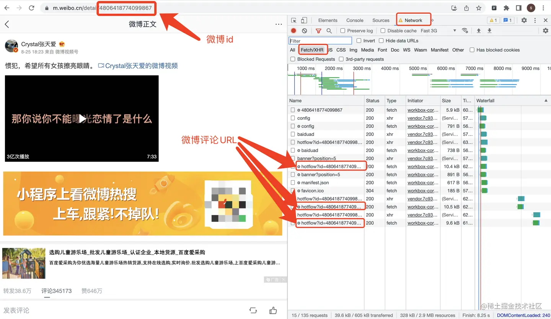Click the import HAR file upload arrow icon
The image size is (551, 319).
479,31
